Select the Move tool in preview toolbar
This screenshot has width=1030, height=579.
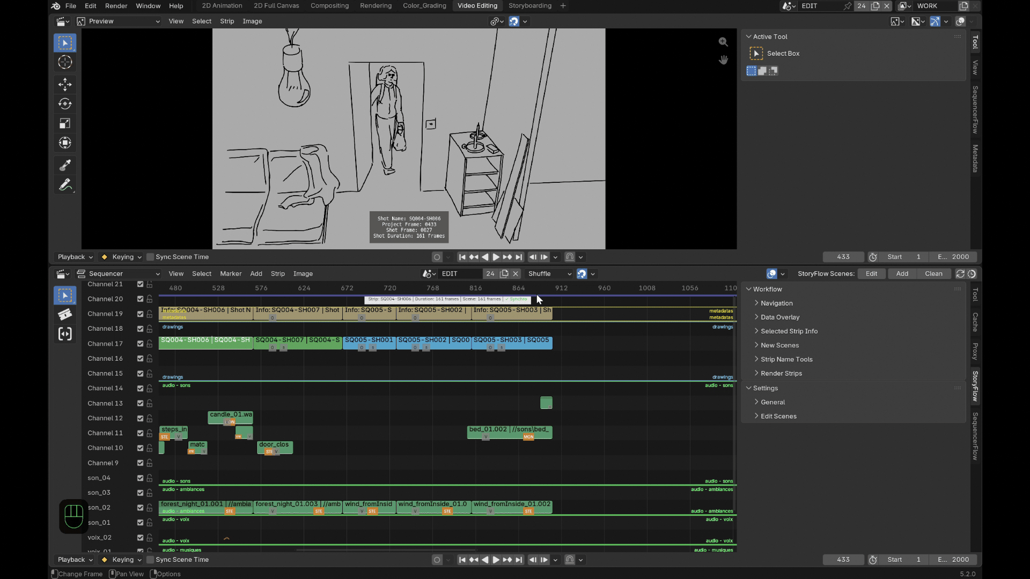[x=65, y=84]
